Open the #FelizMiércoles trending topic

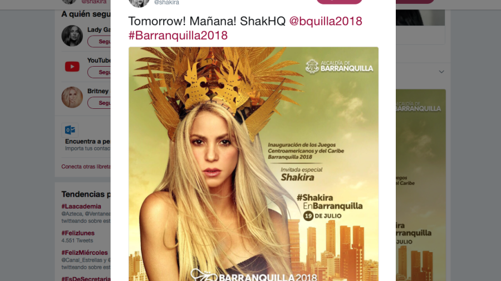point(85,253)
